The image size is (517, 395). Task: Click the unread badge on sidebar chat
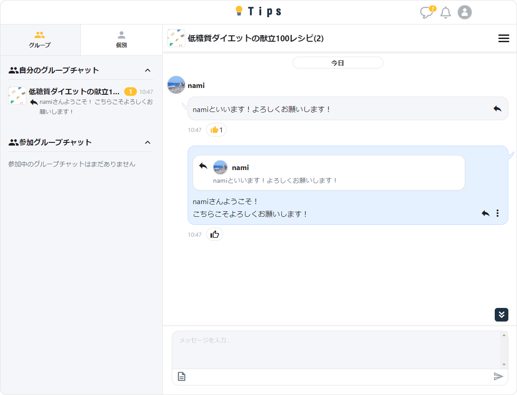pos(130,92)
